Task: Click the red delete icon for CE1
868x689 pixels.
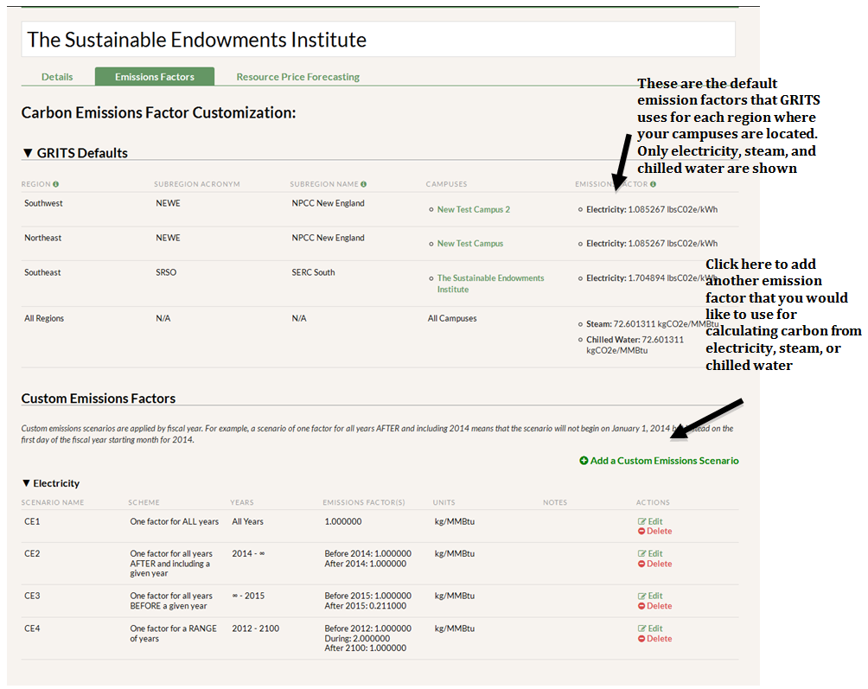Action: tap(641, 532)
